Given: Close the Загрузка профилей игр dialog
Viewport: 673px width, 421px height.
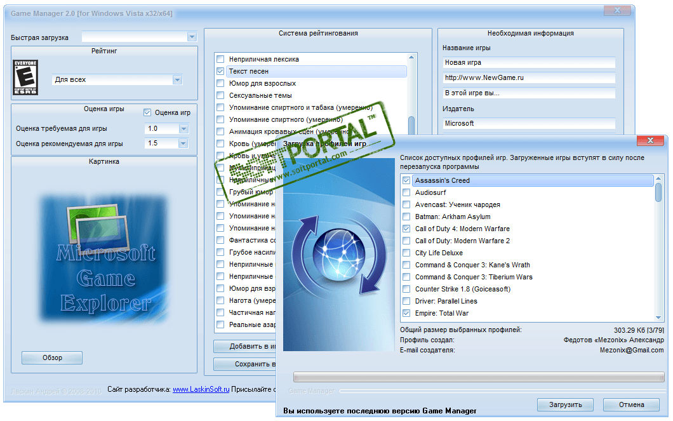Looking at the screenshot, I should tap(650, 140).
